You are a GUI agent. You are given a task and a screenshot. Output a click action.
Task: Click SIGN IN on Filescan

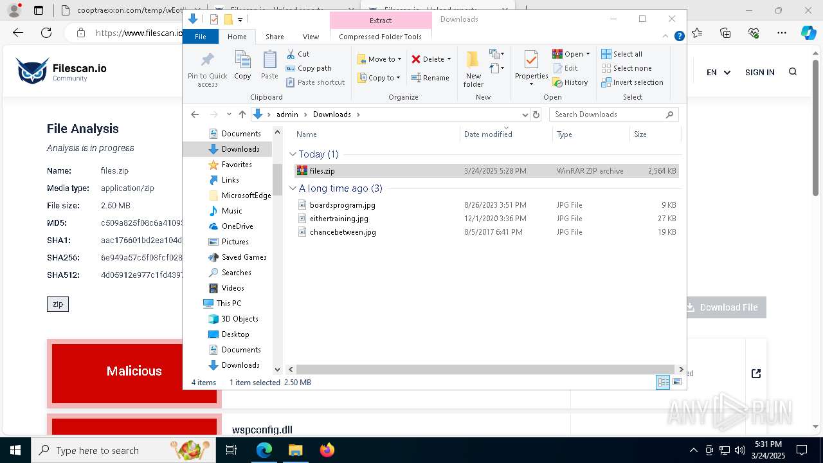[x=759, y=72]
